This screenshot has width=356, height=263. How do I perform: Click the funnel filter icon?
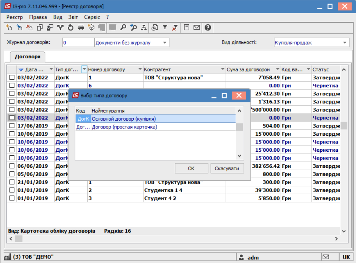(x=165, y=28)
